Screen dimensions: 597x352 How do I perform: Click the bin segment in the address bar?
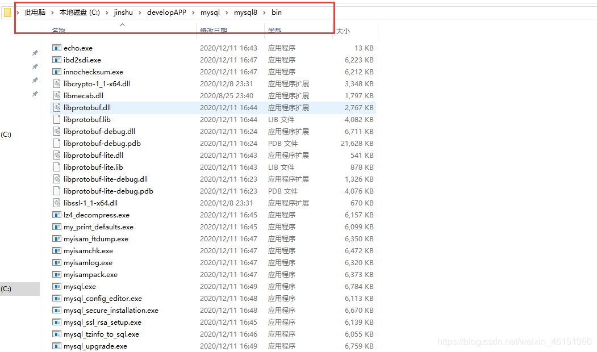[277, 12]
